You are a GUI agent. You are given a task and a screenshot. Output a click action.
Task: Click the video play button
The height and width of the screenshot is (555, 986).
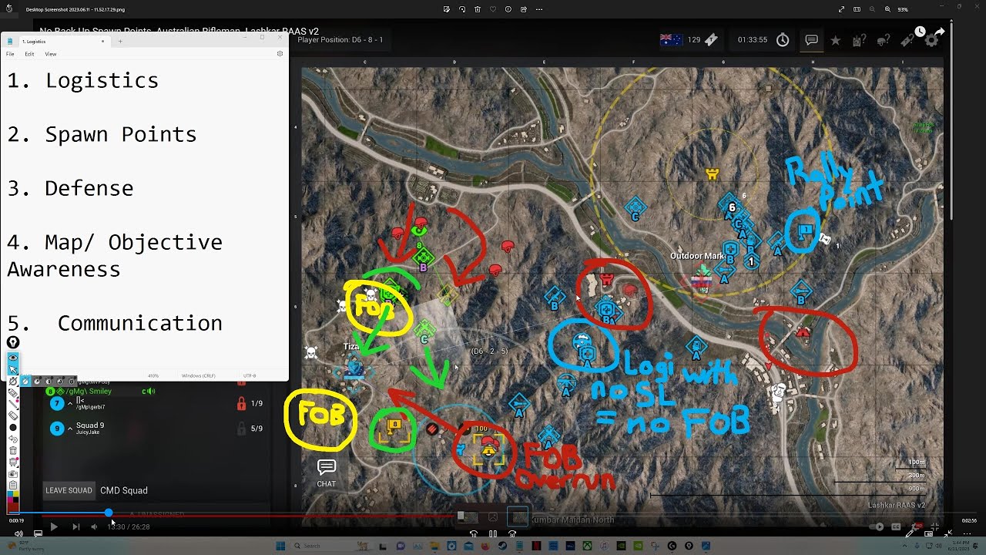[53, 526]
